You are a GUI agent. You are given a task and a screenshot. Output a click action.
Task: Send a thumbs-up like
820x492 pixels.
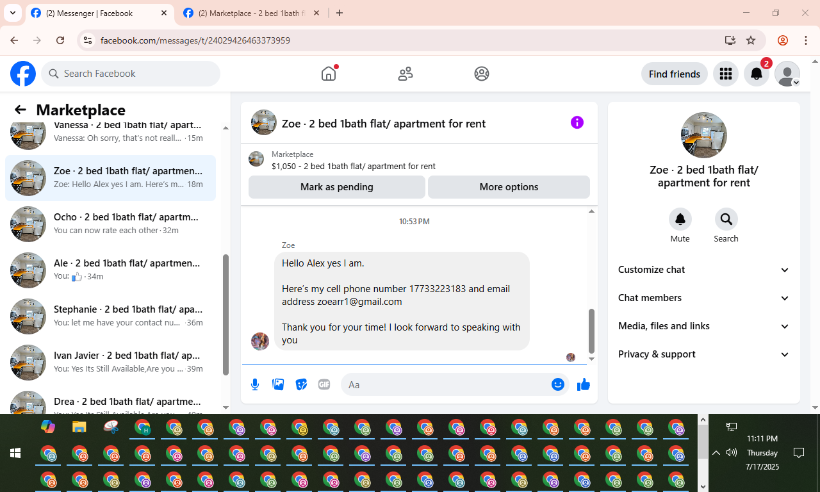tap(583, 384)
